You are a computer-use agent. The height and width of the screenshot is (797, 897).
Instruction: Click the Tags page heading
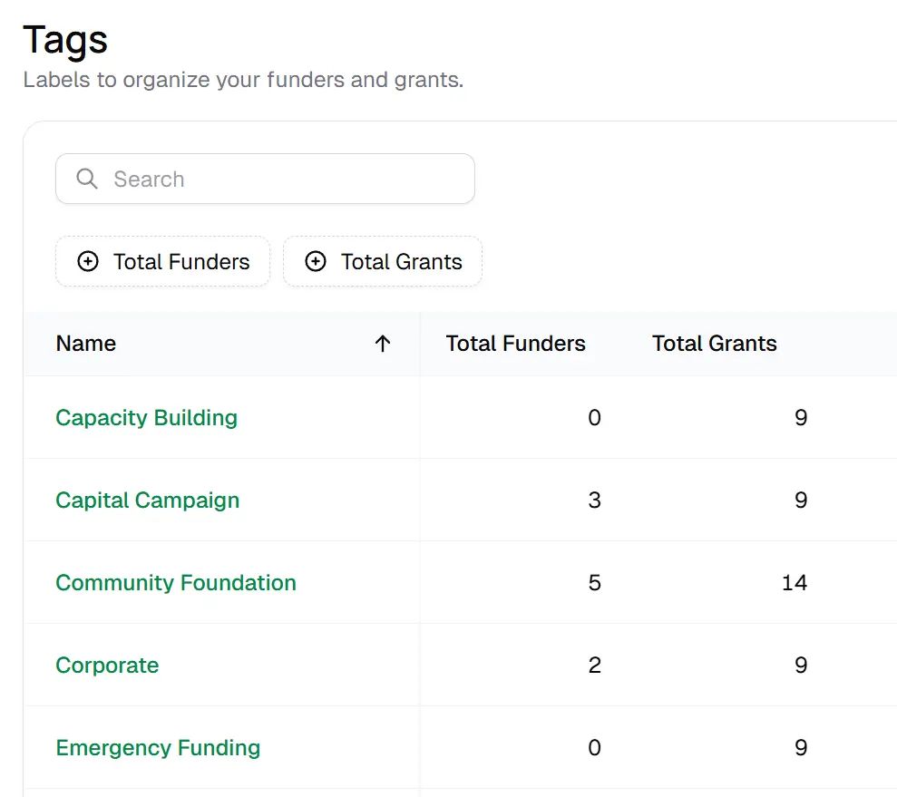click(x=65, y=40)
